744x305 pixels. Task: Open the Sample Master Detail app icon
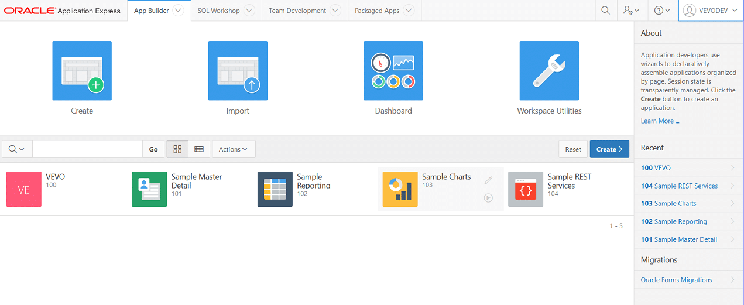pos(149,189)
